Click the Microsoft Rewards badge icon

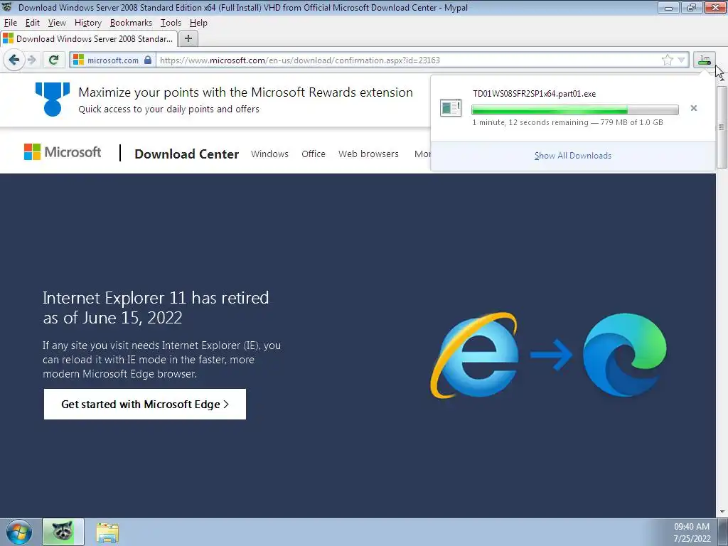click(53, 99)
